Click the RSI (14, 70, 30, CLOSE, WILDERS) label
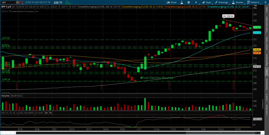 (x=18, y=113)
